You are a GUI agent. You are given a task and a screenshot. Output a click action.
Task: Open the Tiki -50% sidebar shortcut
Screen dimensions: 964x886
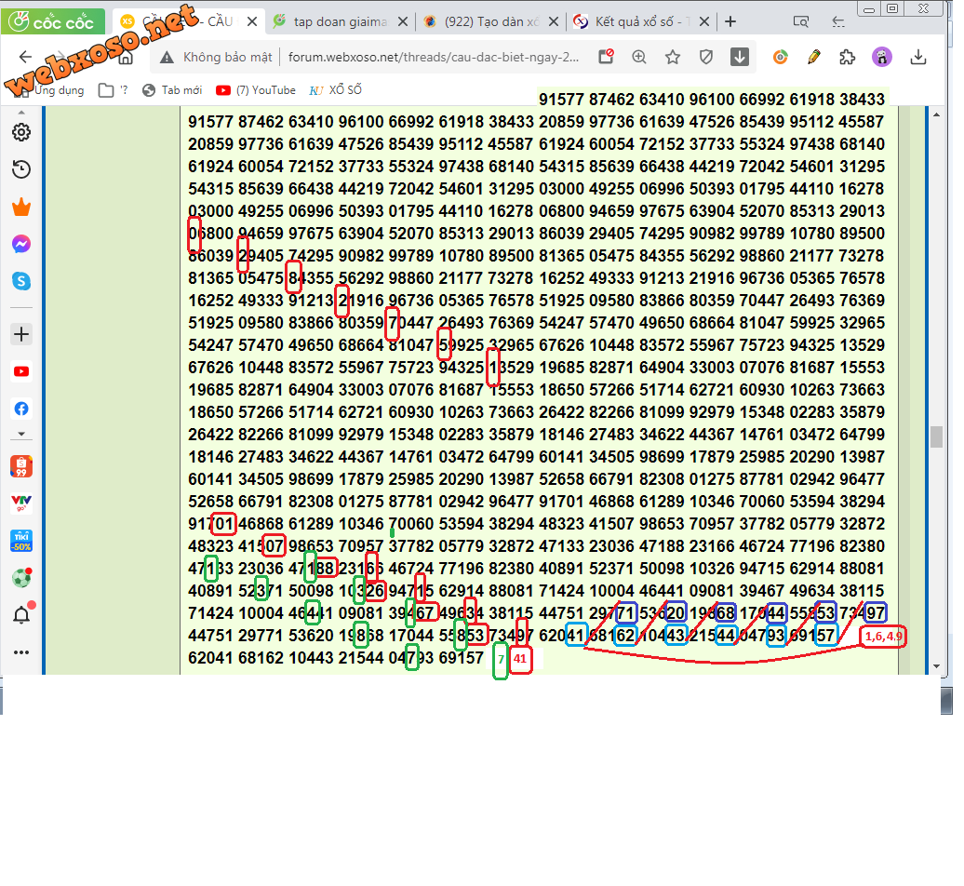(20, 540)
